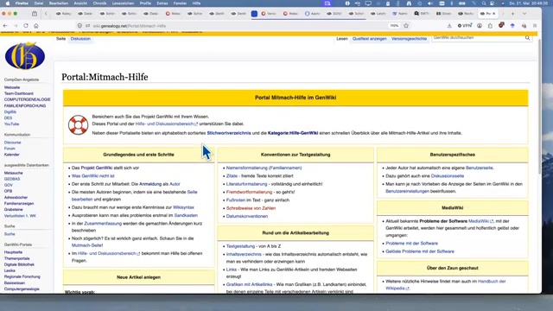Viewport: 553px width, 311px height.
Task: Open the Ansicht menu
Action: (80, 3)
